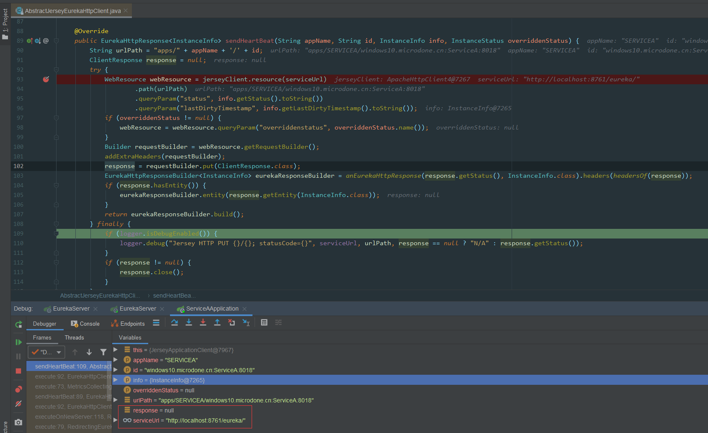Click the Force Step Into red arrow icon
Viewport: 708px width, 433px height.
203,322
